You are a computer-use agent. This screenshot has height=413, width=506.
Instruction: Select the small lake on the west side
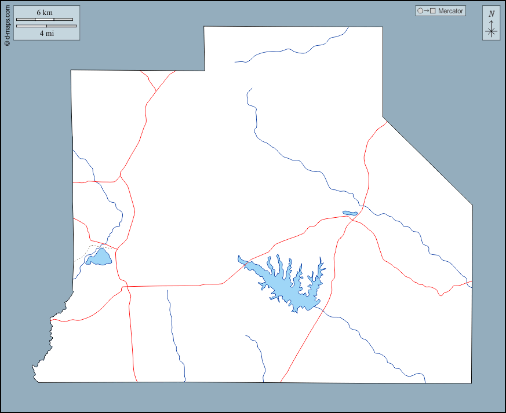[100, 257]
